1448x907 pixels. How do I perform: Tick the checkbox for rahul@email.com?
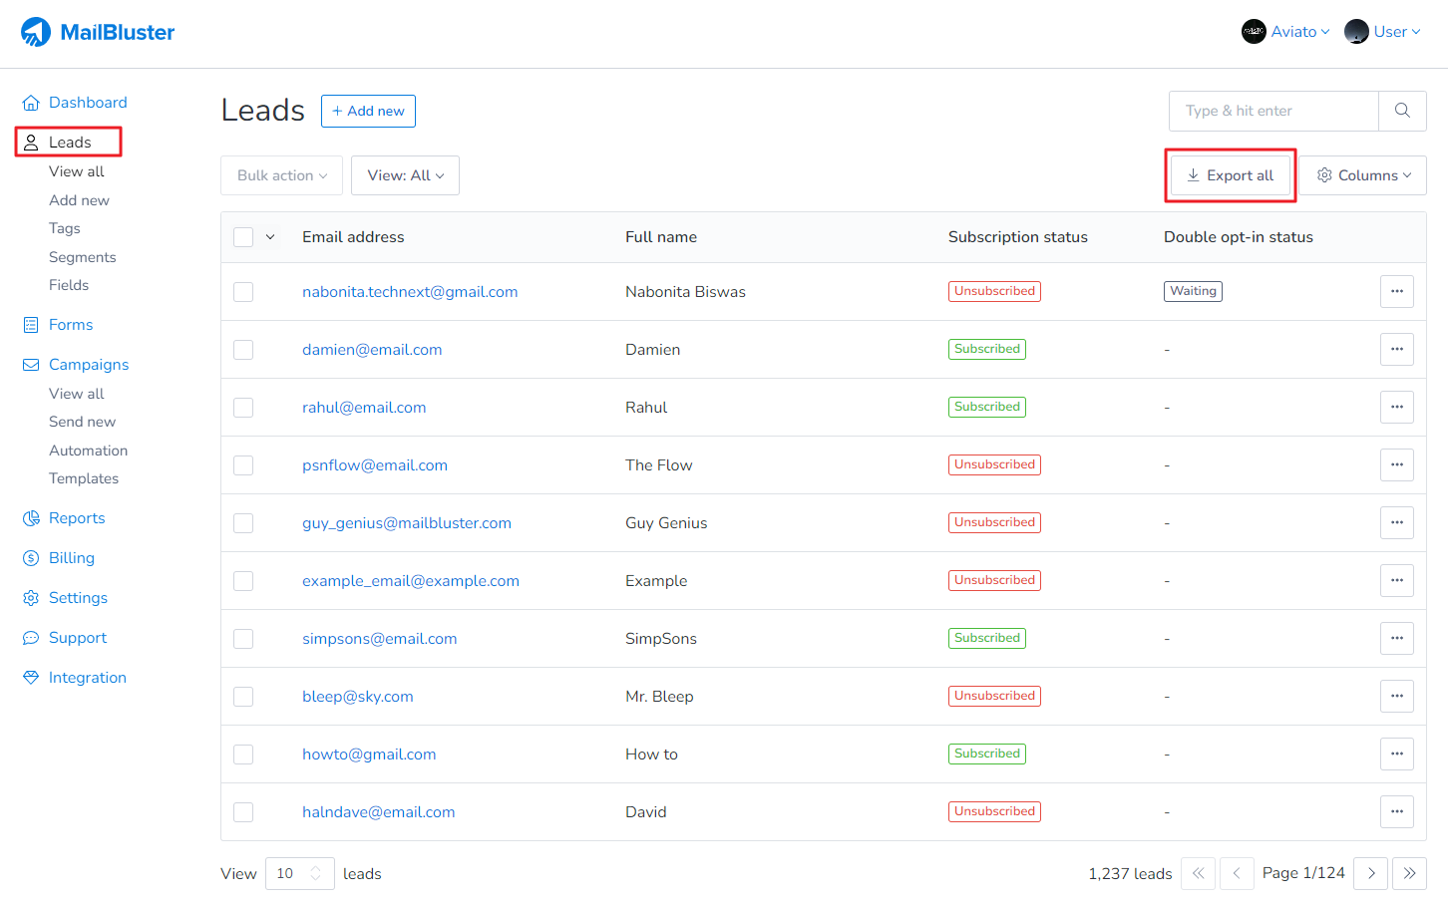243,408
